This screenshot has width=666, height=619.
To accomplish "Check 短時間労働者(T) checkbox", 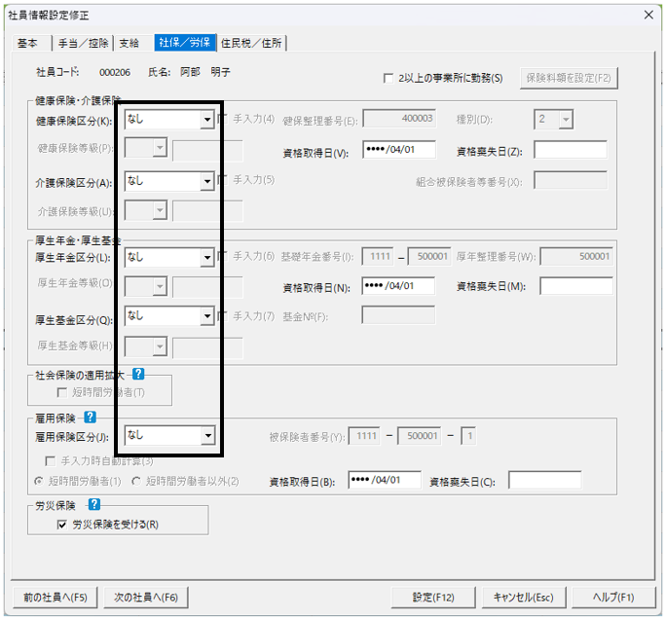I will (62, 392).
